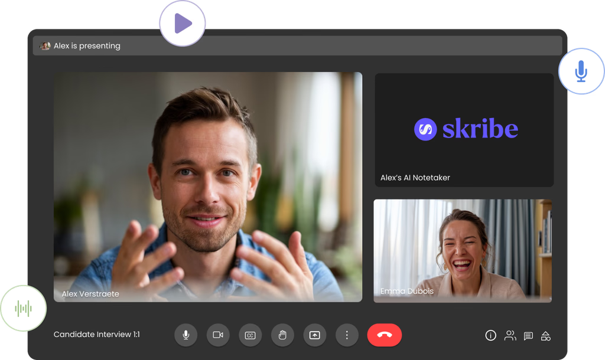Open the activities shapes icon
Image resolution: width=605 pixels, height=360 pixels.
[x=546, y=336]
